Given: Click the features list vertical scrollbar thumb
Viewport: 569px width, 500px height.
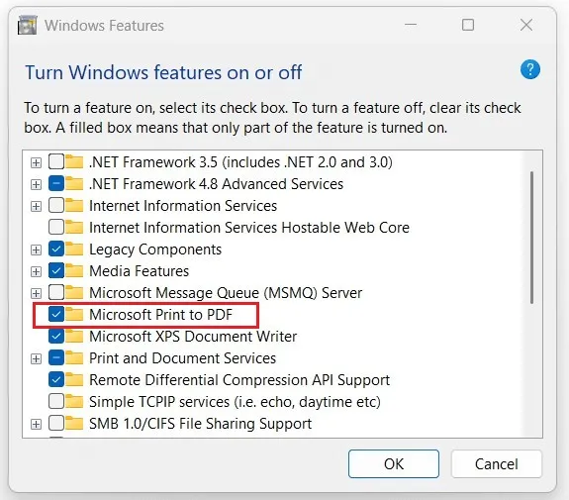Looking at the screenshot, I should coord(531,238).
